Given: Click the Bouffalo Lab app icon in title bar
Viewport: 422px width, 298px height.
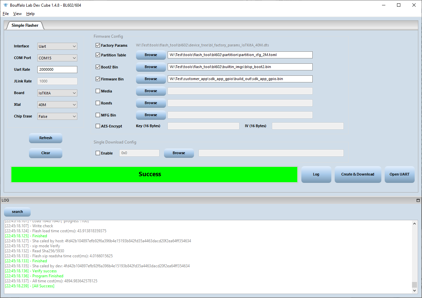Looking at the screenshot, I should click(x=5, y=5).
